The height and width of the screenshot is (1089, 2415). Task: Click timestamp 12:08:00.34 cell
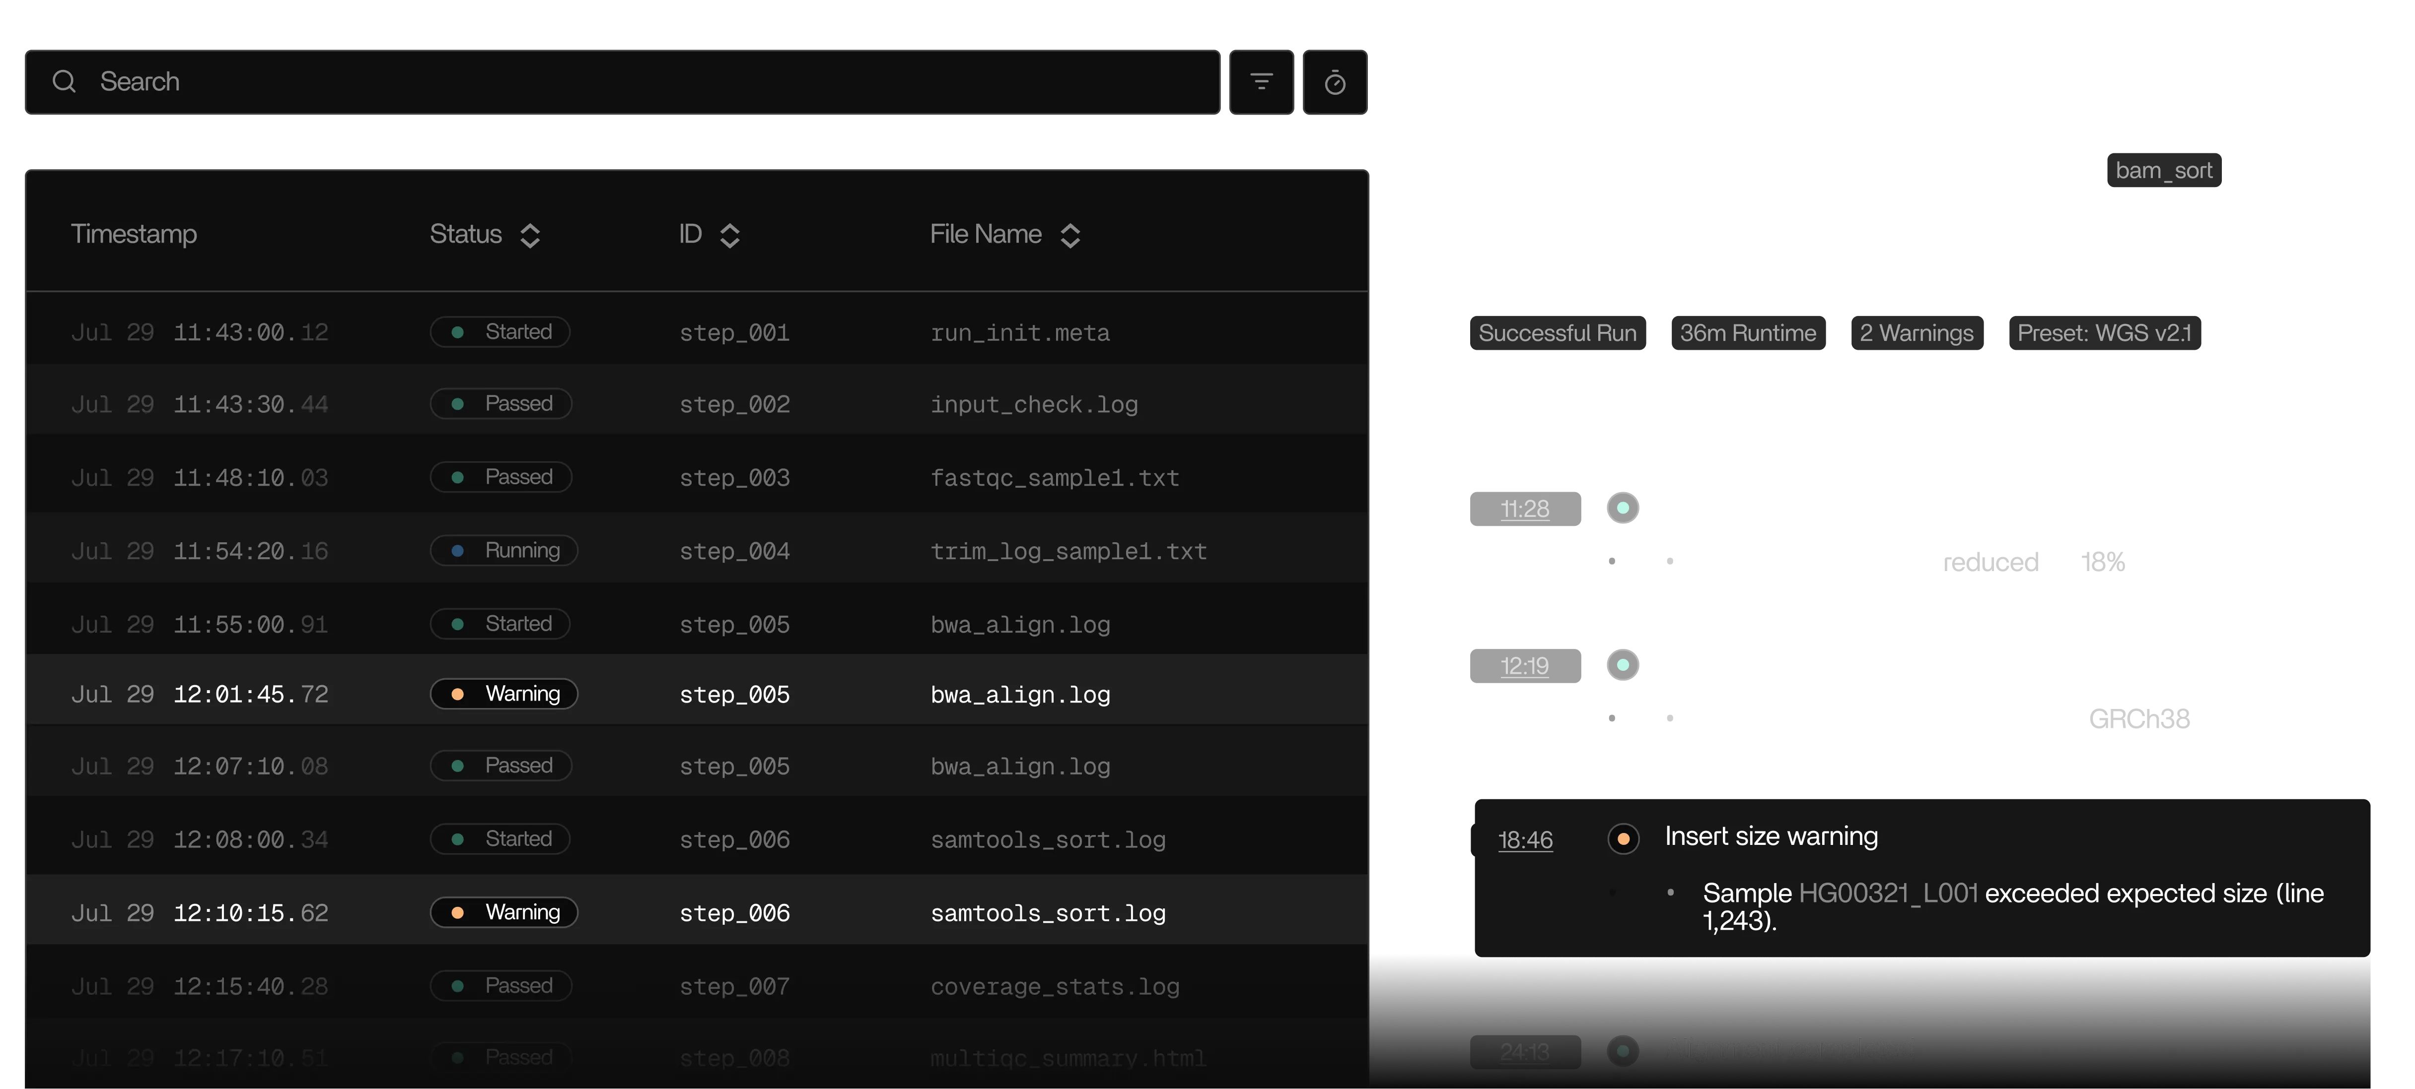point(200,839)
